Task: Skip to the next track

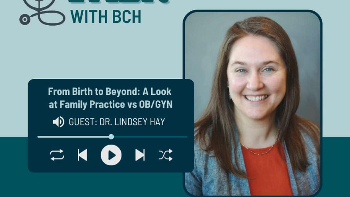Action: 140,155
